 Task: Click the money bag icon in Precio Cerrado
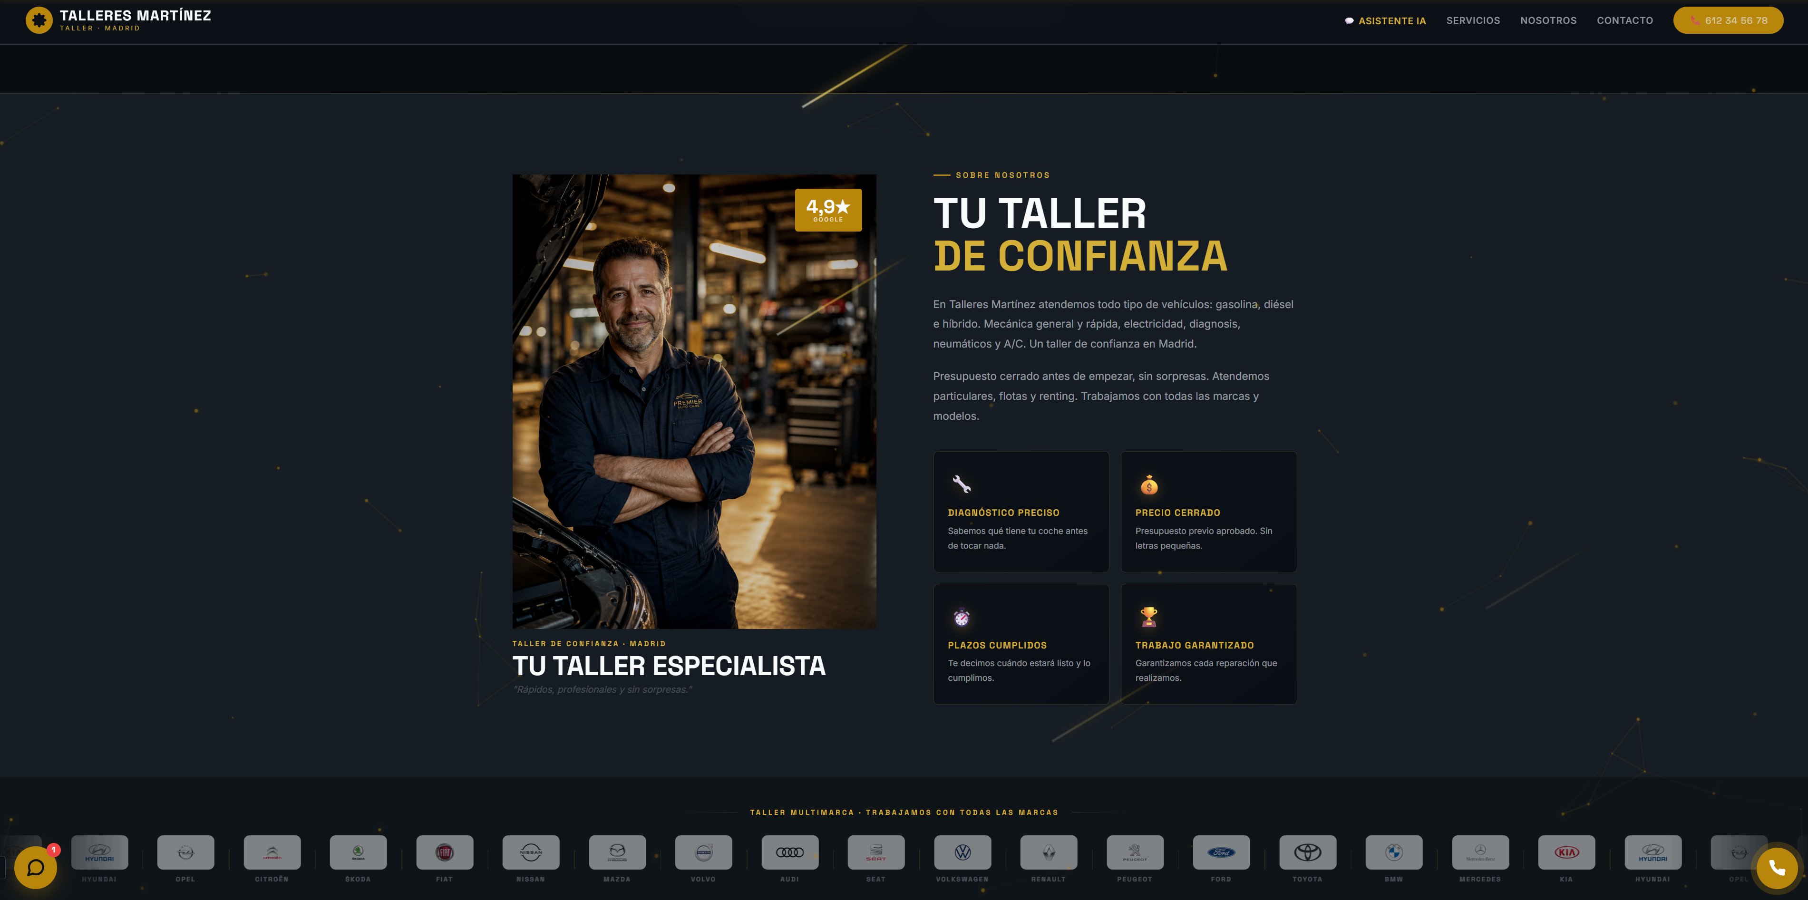1149,484
